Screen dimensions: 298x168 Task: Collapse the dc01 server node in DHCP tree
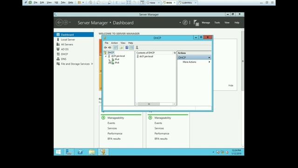[106, 56]
